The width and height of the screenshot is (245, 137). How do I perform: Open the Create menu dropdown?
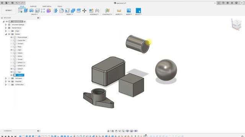pyautogui.click(x=34, y=14)
